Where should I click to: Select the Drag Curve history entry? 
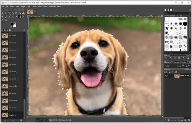point(12,115)
